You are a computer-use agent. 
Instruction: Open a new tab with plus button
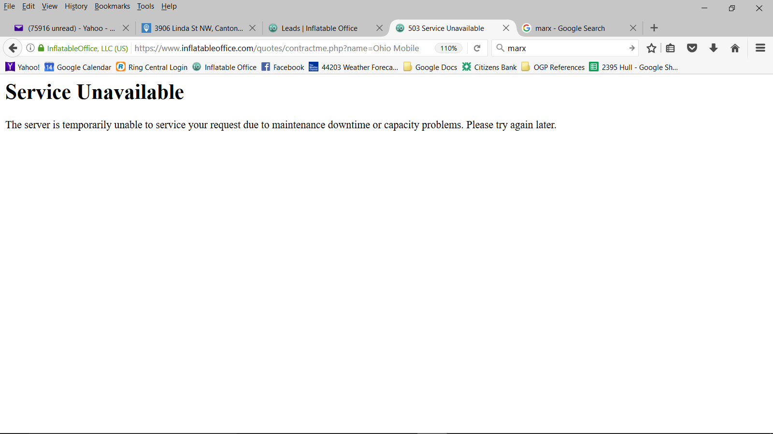pos(654,28)
